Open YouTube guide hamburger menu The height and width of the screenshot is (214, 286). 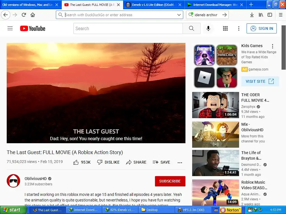pyautogui.click(x=10, y=28)
